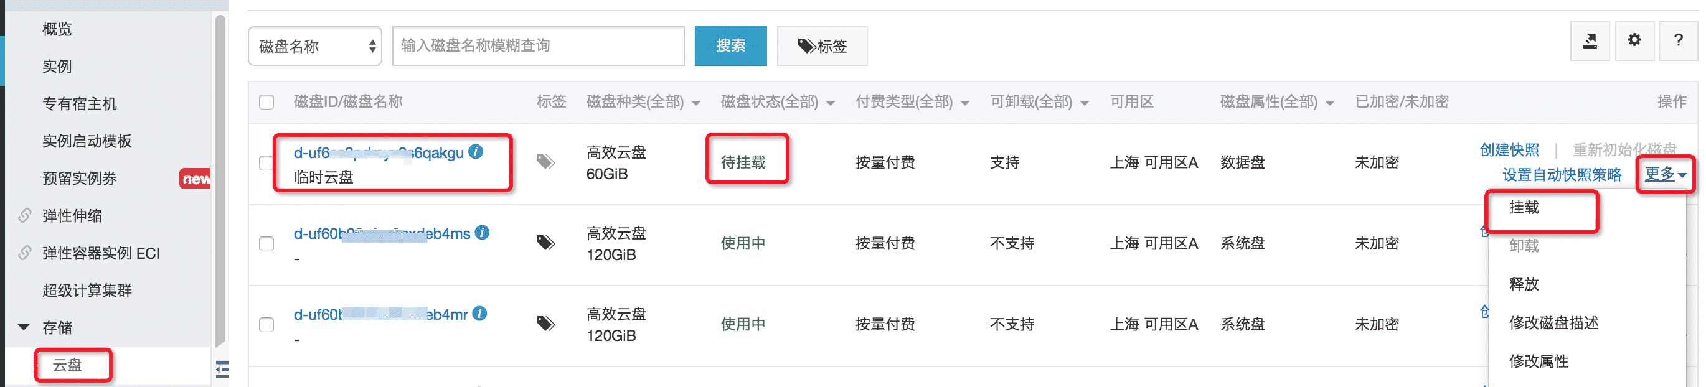Collapse the 存储 section in sidebar

[x=24, y=327]
